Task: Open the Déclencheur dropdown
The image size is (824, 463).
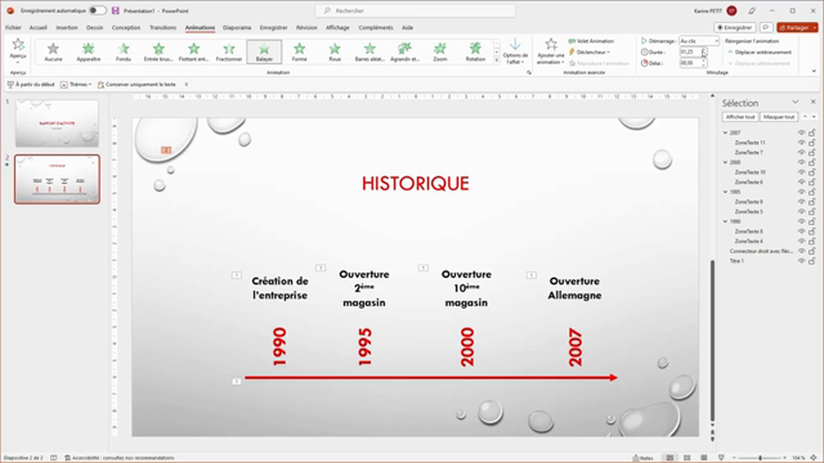Action: [x=589, y=52]
